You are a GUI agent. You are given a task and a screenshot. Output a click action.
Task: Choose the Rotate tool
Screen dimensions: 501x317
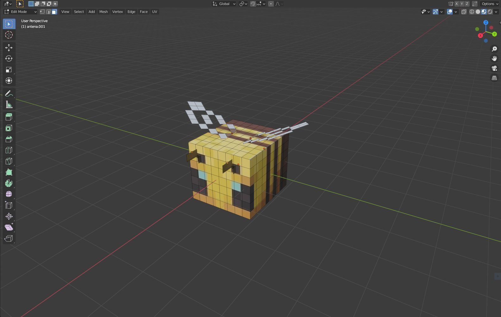9,58
